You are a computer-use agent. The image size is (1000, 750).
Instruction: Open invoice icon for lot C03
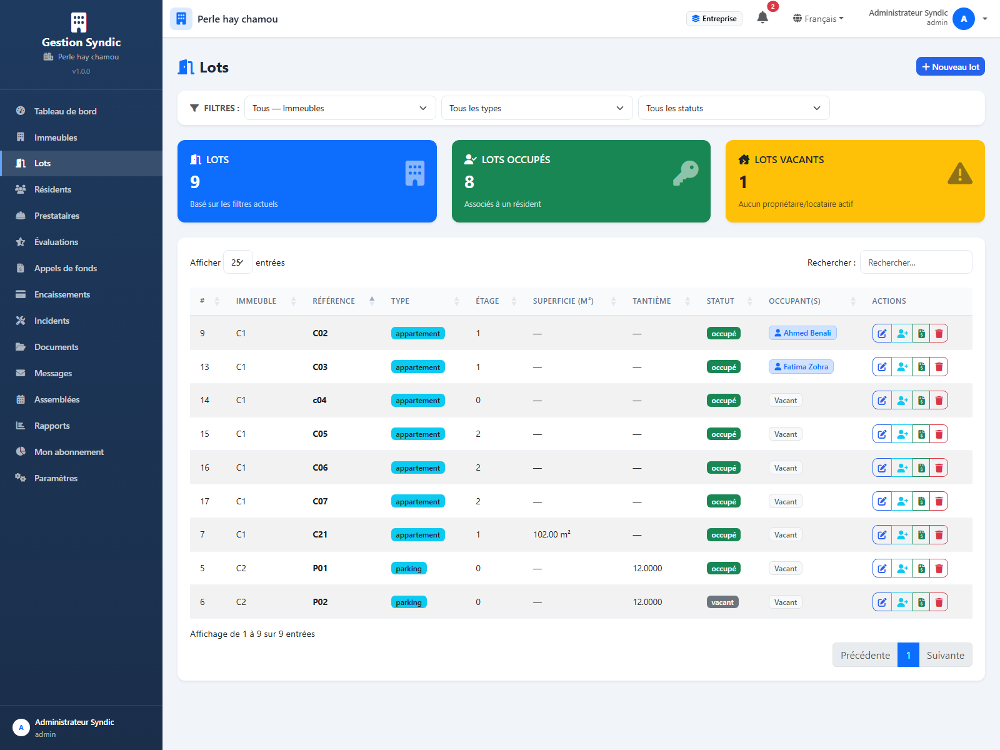point(921,367)
